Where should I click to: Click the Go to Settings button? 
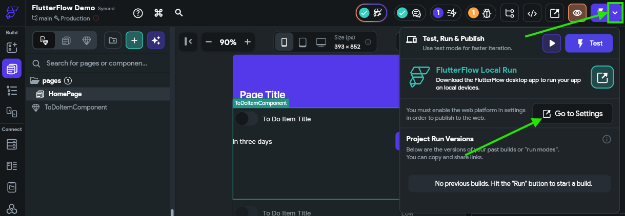point(573,114)
